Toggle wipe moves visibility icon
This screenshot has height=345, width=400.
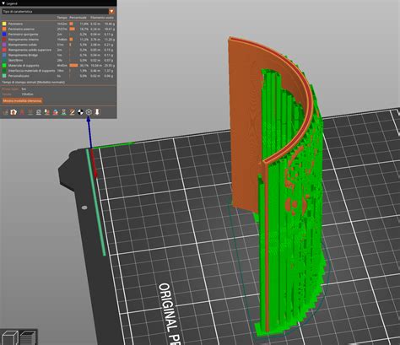[x=14, y=112]
